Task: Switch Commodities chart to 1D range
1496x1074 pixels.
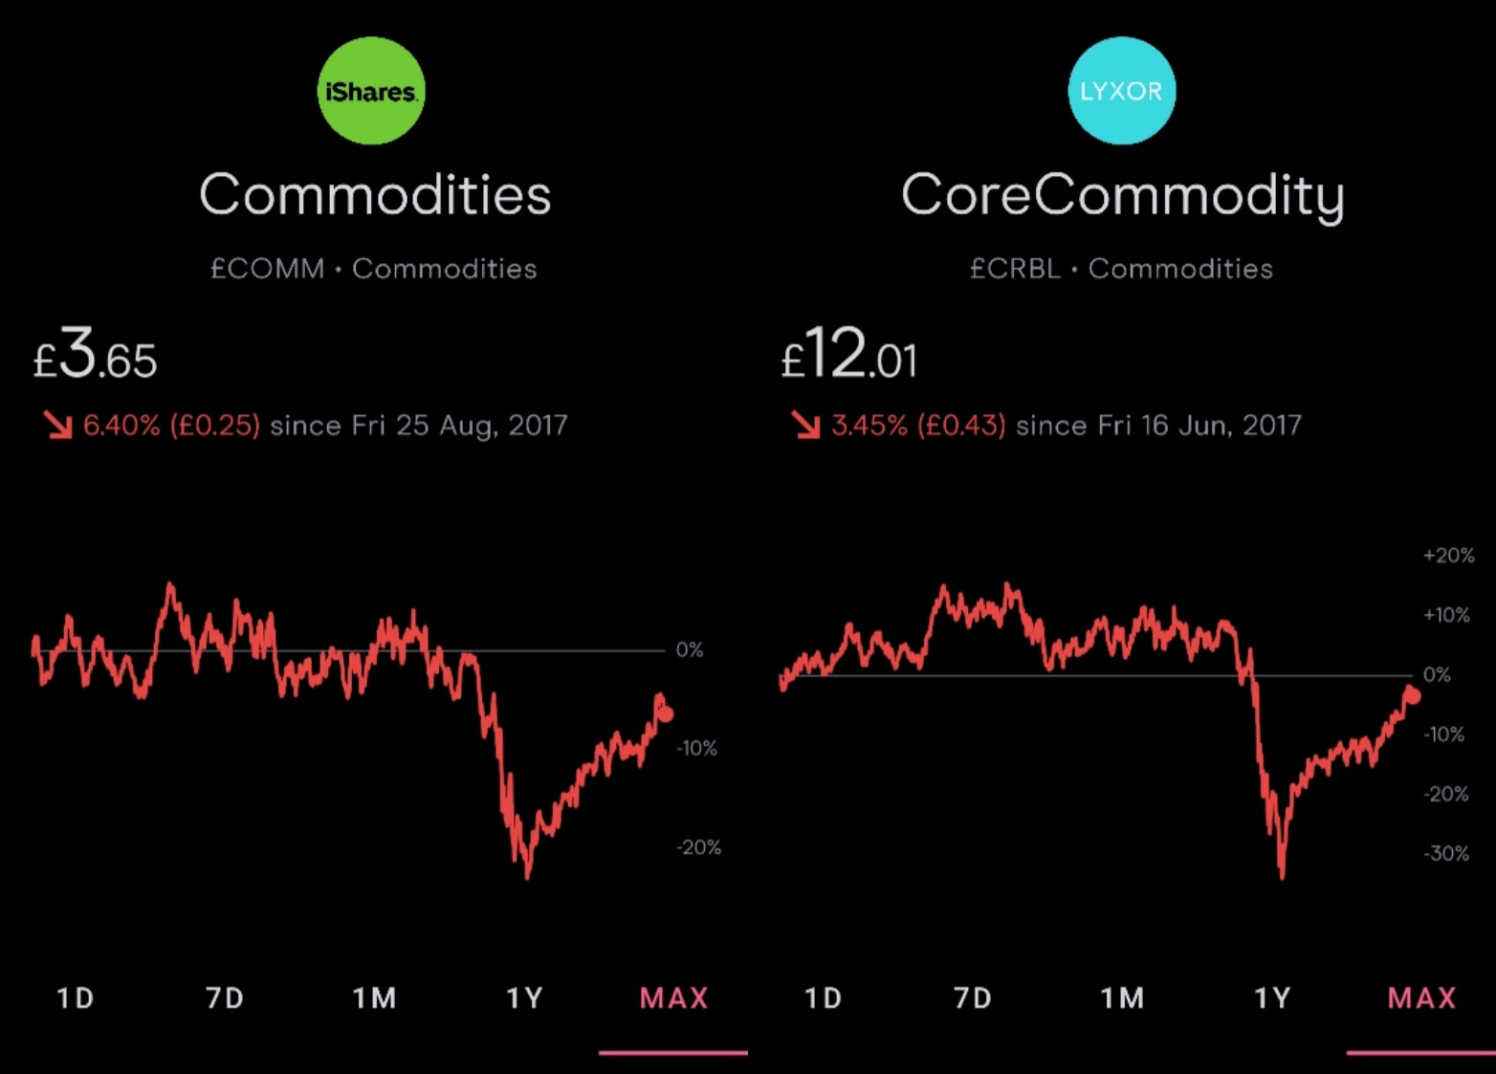Action: 76,998
